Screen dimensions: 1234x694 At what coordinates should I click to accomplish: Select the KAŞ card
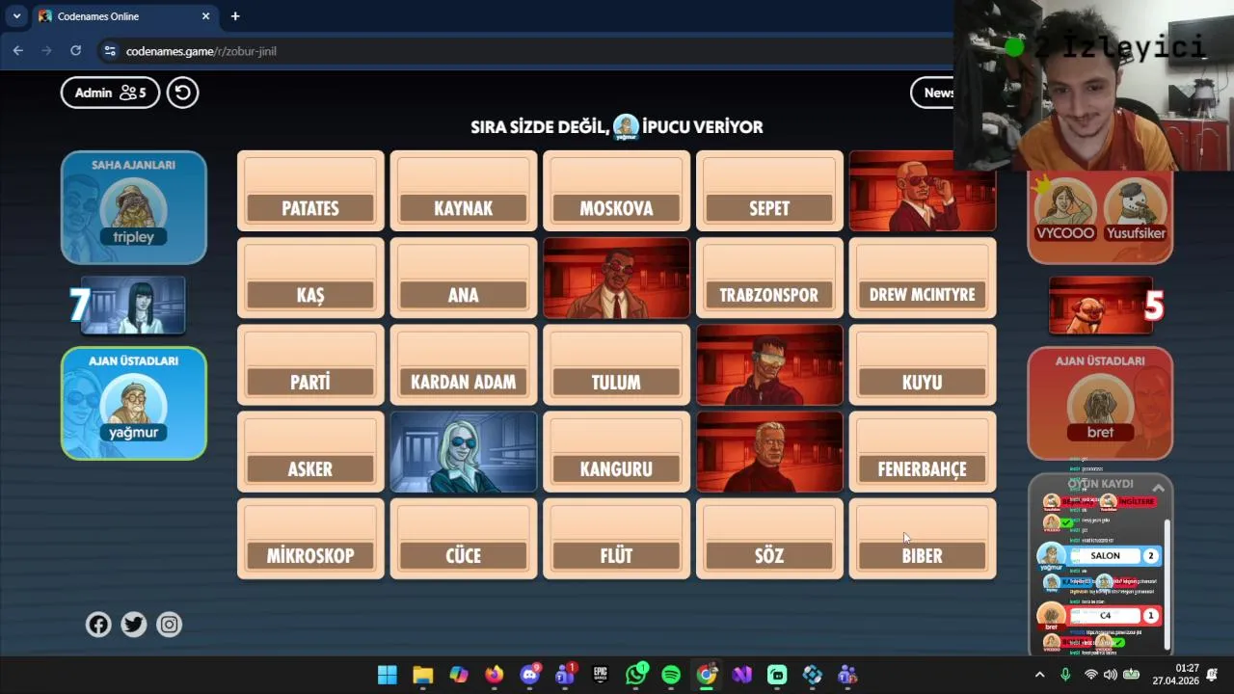(x=310, y=278)
